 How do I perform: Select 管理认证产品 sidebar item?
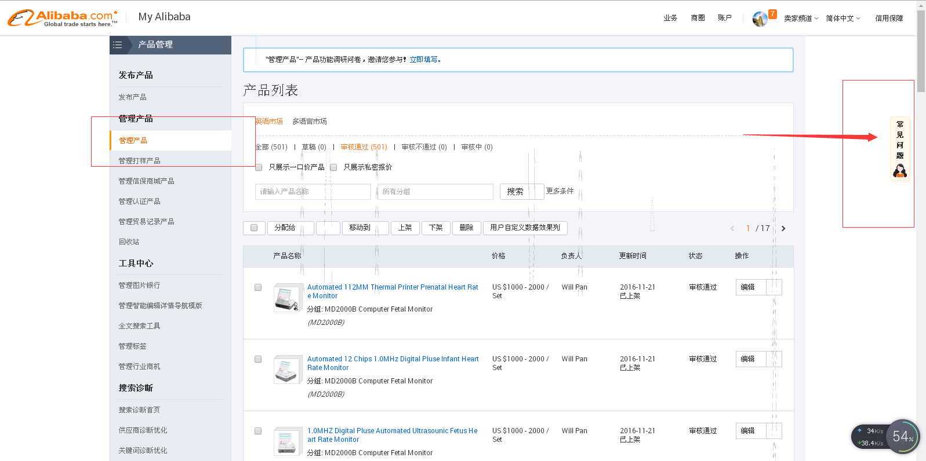[140, 202]
